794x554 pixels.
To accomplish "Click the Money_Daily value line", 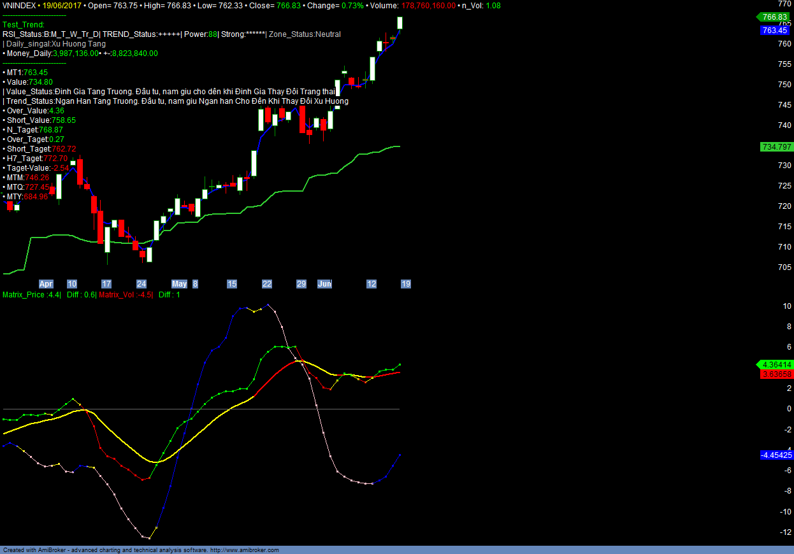I will coord(80,53).
